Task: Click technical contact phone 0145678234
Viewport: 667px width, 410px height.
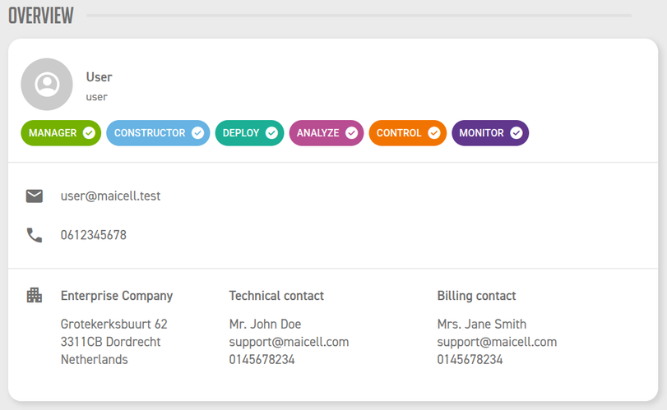Action: [x=262, y=359]
